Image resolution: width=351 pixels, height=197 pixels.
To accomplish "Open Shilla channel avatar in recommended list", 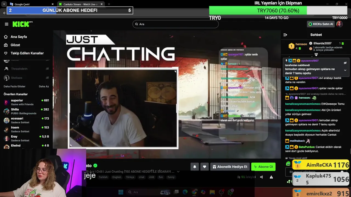I will pyautogui.click(x=7, y=111).
